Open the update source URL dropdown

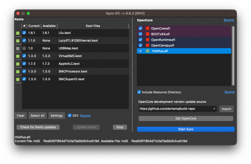214,109
